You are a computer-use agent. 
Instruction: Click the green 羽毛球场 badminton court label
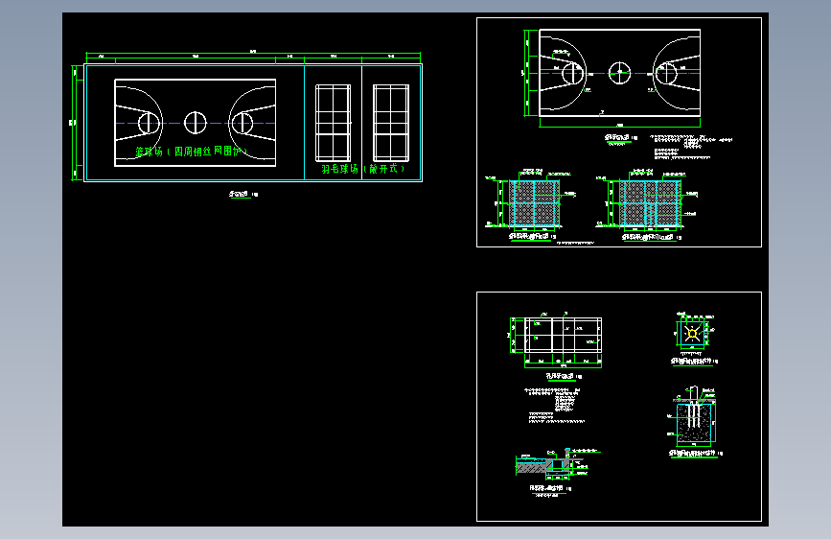(363, 169)
